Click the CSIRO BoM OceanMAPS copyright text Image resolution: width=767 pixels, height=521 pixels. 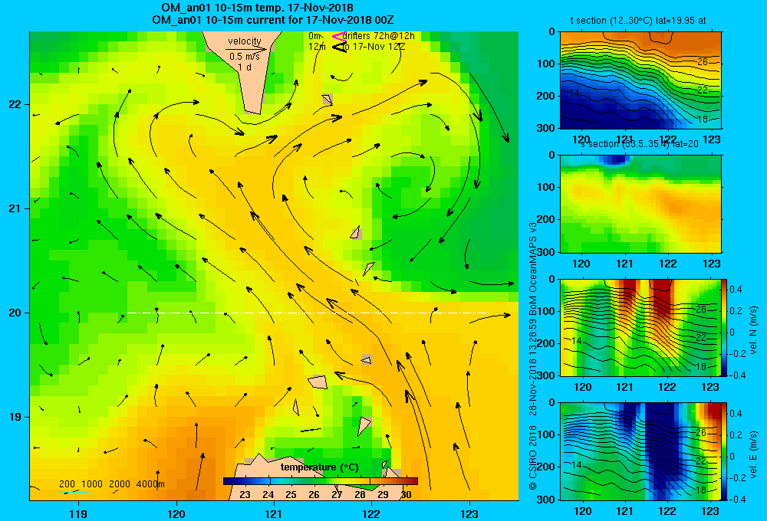(533, 356)
